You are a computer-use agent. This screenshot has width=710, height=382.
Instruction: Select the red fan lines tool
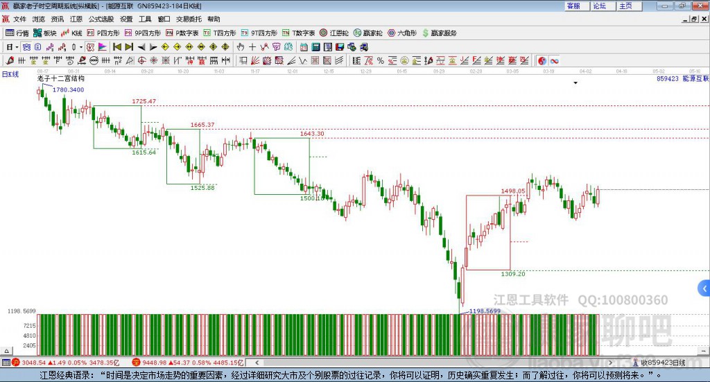[x=255, y=60]
